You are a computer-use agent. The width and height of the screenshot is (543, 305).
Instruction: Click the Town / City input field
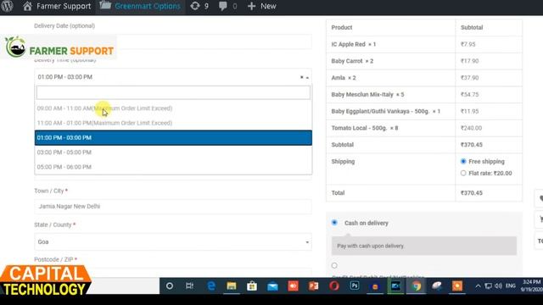point(173,207)
